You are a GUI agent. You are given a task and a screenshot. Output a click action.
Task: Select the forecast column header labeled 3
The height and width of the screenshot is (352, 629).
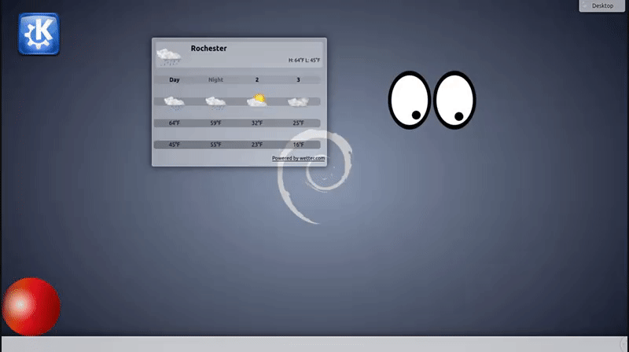click(x=298, y=79)
